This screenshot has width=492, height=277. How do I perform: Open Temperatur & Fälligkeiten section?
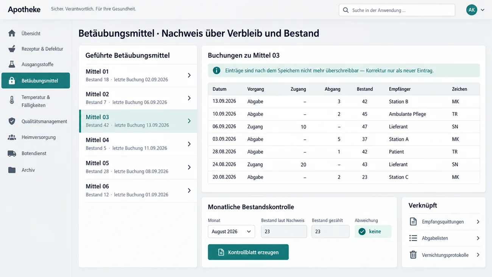coord(36,101)
